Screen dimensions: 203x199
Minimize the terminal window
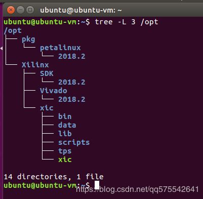click(x=21, y=10)
